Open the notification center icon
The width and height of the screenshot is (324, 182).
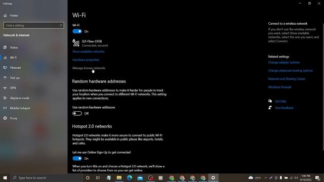(317, 177)
